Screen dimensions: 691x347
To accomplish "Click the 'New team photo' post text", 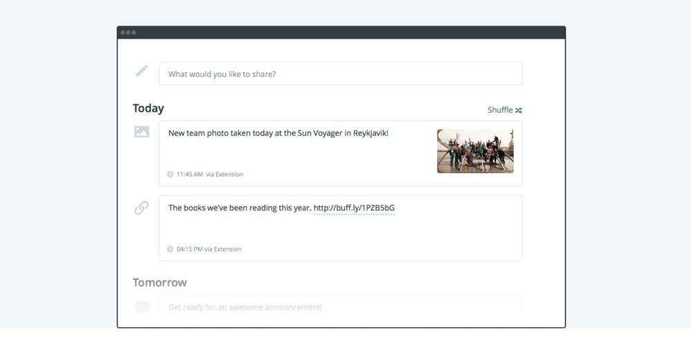I will click(278, 132).
